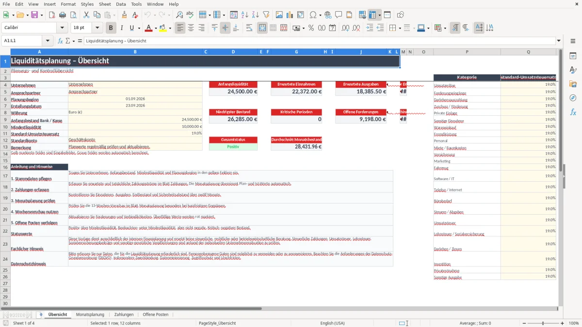Toggle center vertically alignment

pyautogui.click(x=225, y=28)
